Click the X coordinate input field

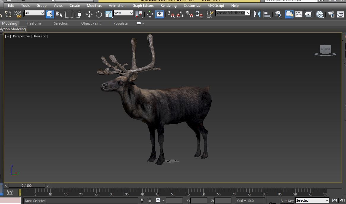(x=174, y=201)
